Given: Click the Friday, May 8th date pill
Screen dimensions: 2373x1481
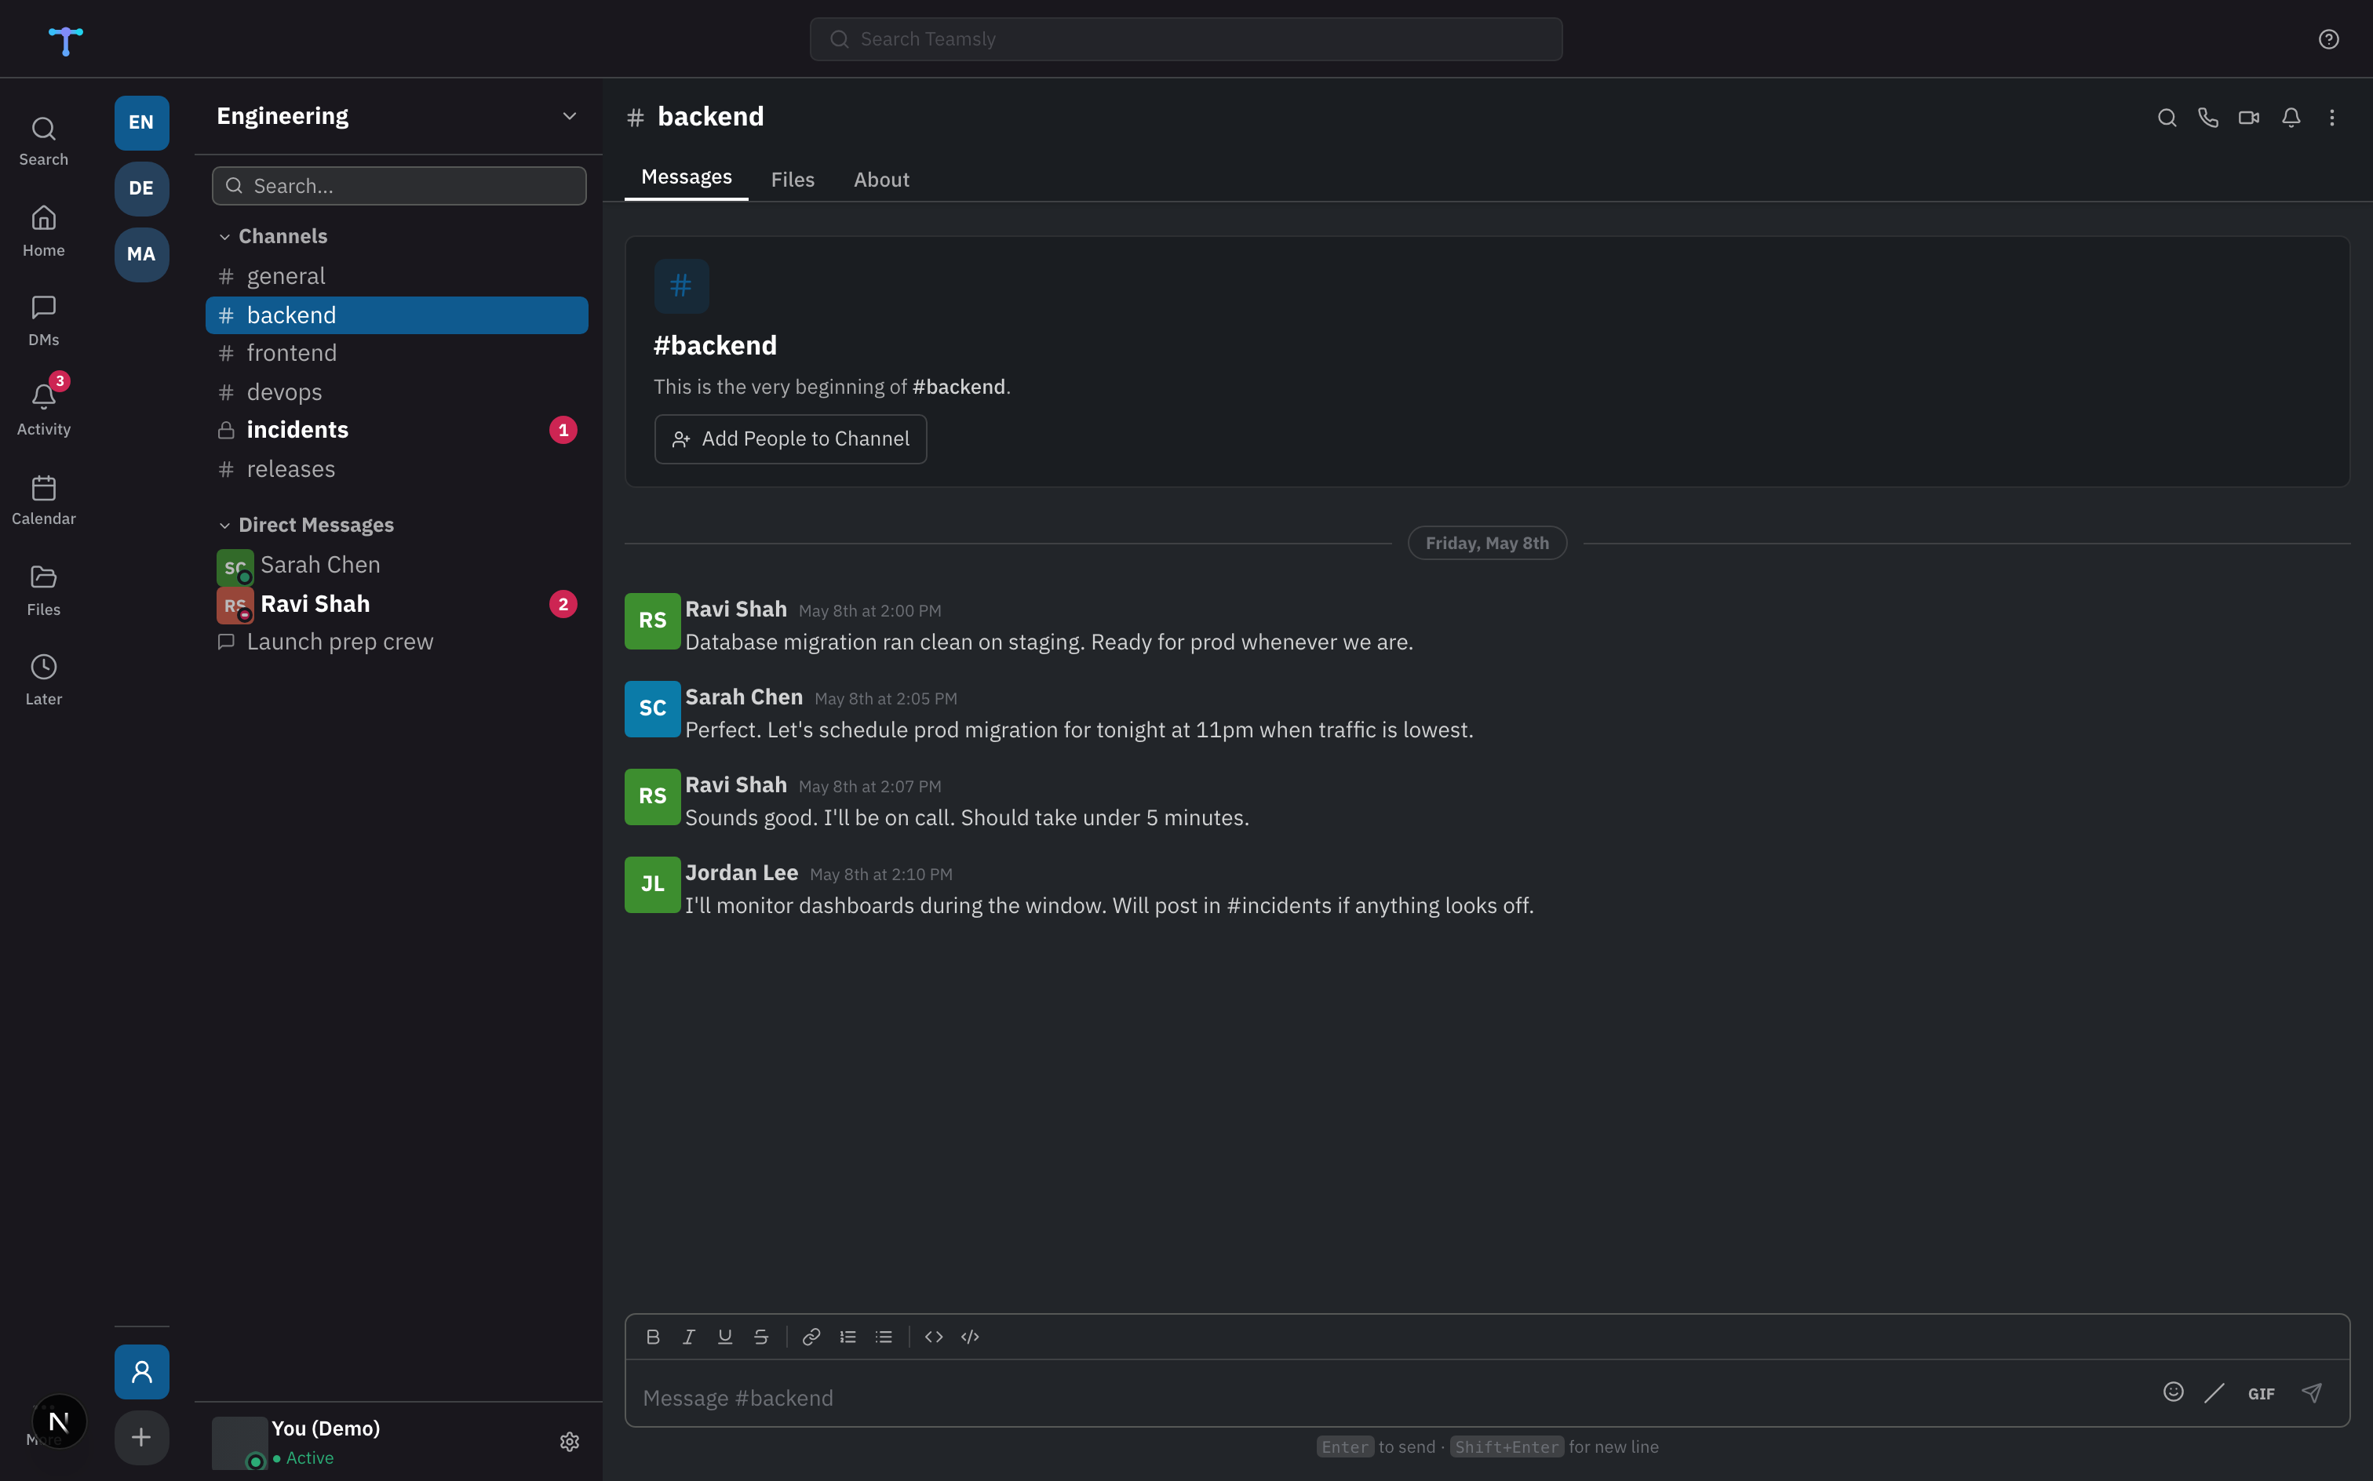Looking at the screenshot, I should coord(1486,544).
